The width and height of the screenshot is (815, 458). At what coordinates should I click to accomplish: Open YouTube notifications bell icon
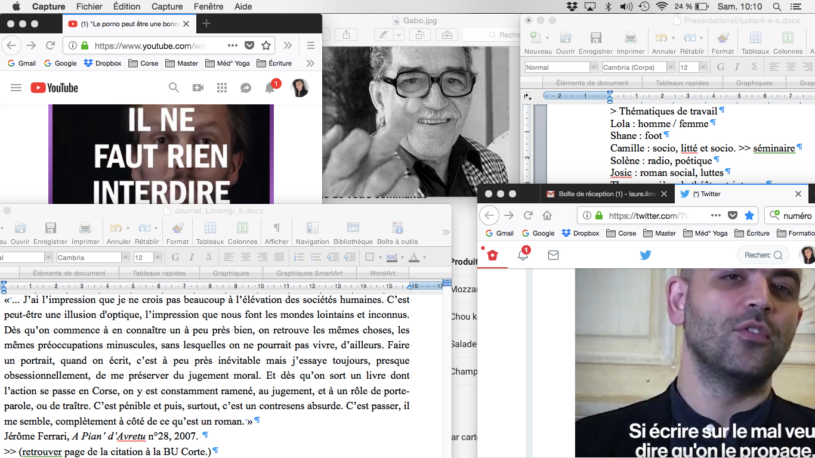point(270,88)
